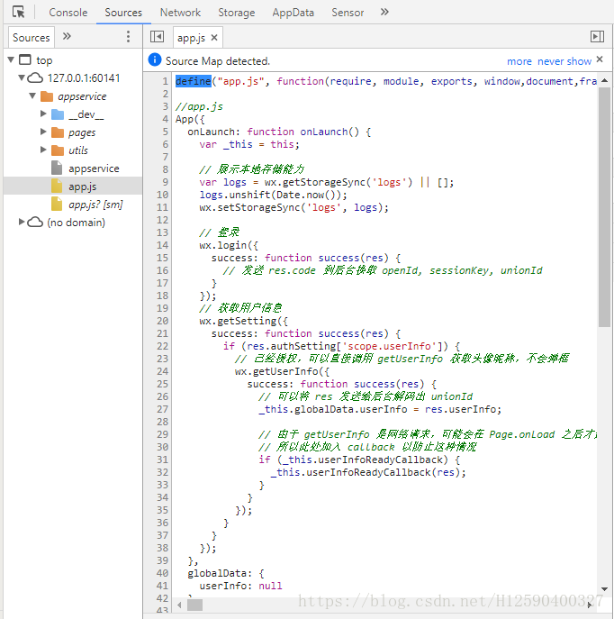Click the cloud icon beside 127.0.0.1:60141
The image size is (614, 619).
click(x=35, y=77)
